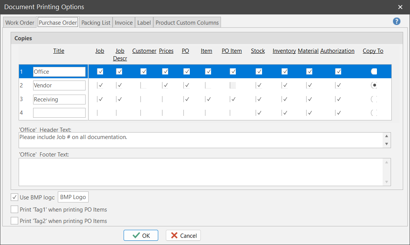Uncheck the Prices checkbox in Office row
This screenshot has height=245, width=410.
click(165, 71)
